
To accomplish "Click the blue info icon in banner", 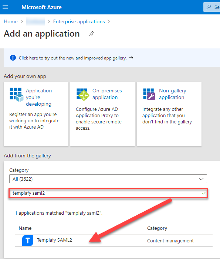I will coord(13,58).
